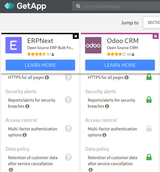The width and height of the screenshot is (160, 172).
Task: Open the Jump to section dropdown
Action: pyautogui.click(x=152, y=22)
